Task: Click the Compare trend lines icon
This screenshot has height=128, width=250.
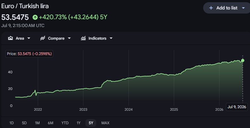Action: coord(43,38)
